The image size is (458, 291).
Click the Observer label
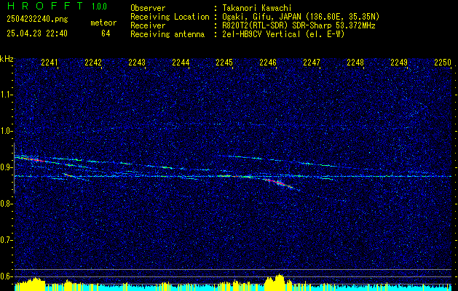tap(148, 8)
